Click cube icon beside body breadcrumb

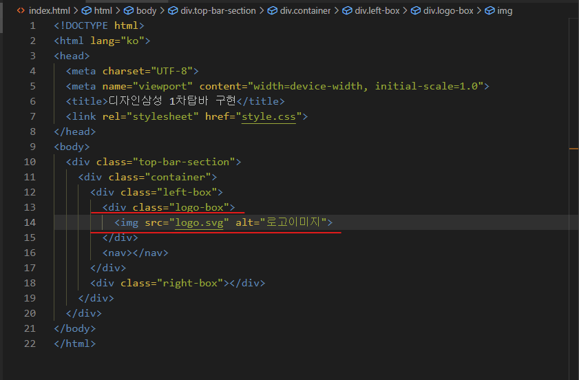[129, 11]
